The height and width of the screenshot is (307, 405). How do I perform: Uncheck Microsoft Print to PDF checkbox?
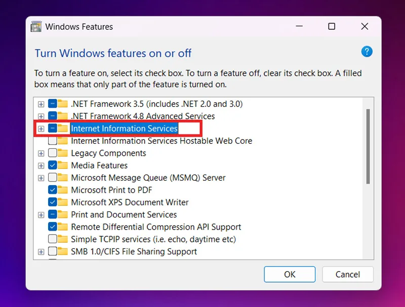click(53, 190)
